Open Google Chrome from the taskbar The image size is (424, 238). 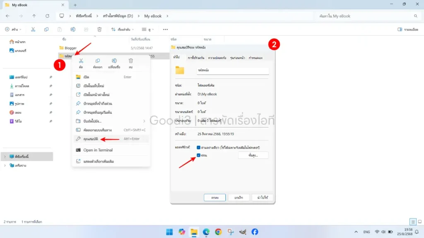218,232
